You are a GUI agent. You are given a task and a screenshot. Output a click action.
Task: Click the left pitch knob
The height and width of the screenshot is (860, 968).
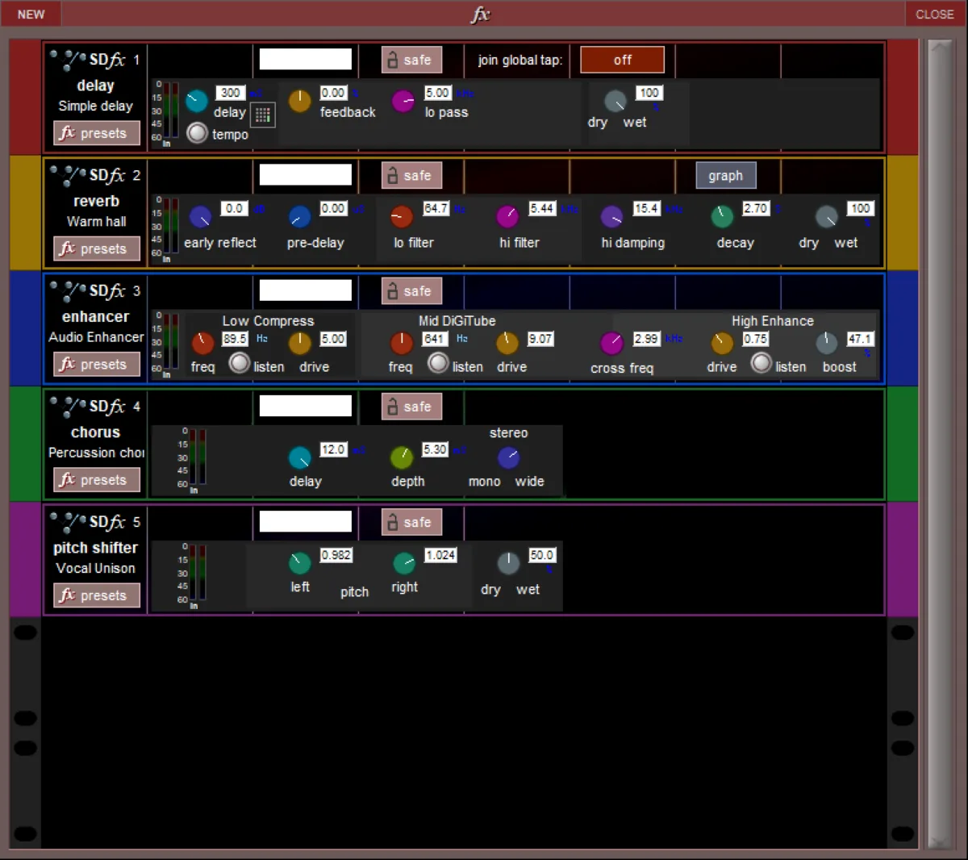pyautogui.click(x=299, y=562)
